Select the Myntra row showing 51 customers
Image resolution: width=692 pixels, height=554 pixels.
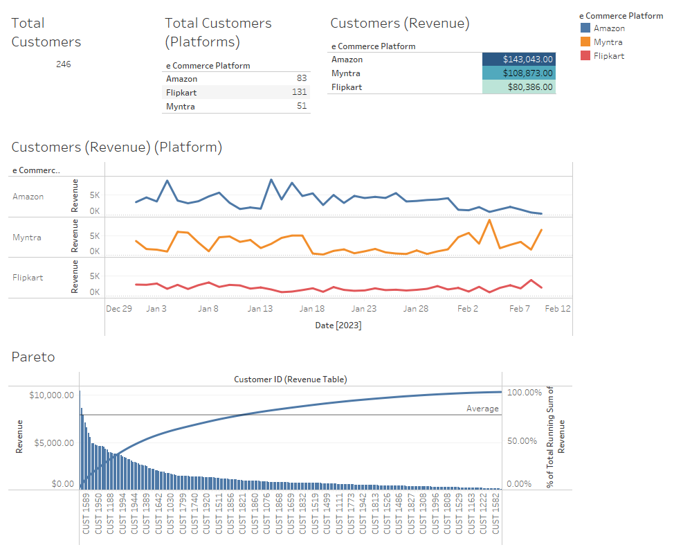(x=236, y=106)
